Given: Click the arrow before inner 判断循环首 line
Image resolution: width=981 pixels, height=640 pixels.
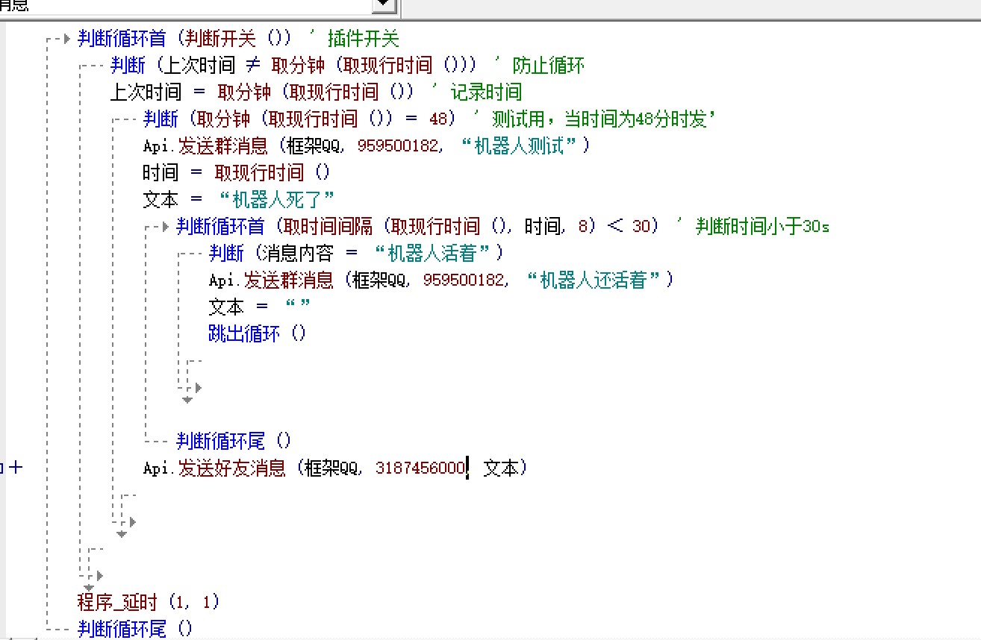Looking at the screenshot, I should (166, 226).
